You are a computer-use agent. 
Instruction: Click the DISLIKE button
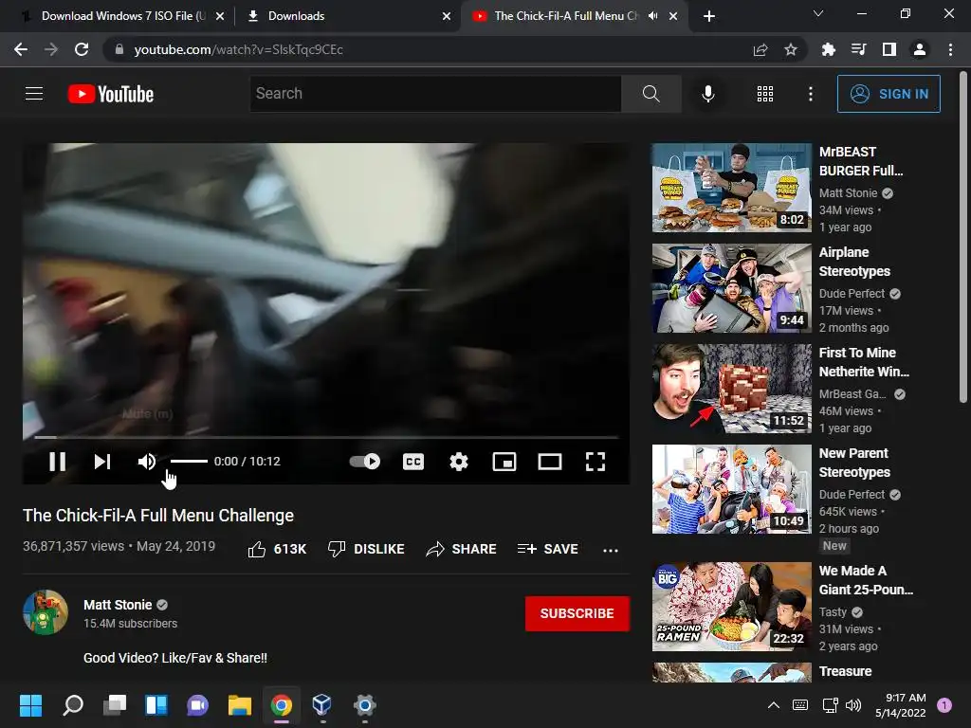click(x=366, y=549)
